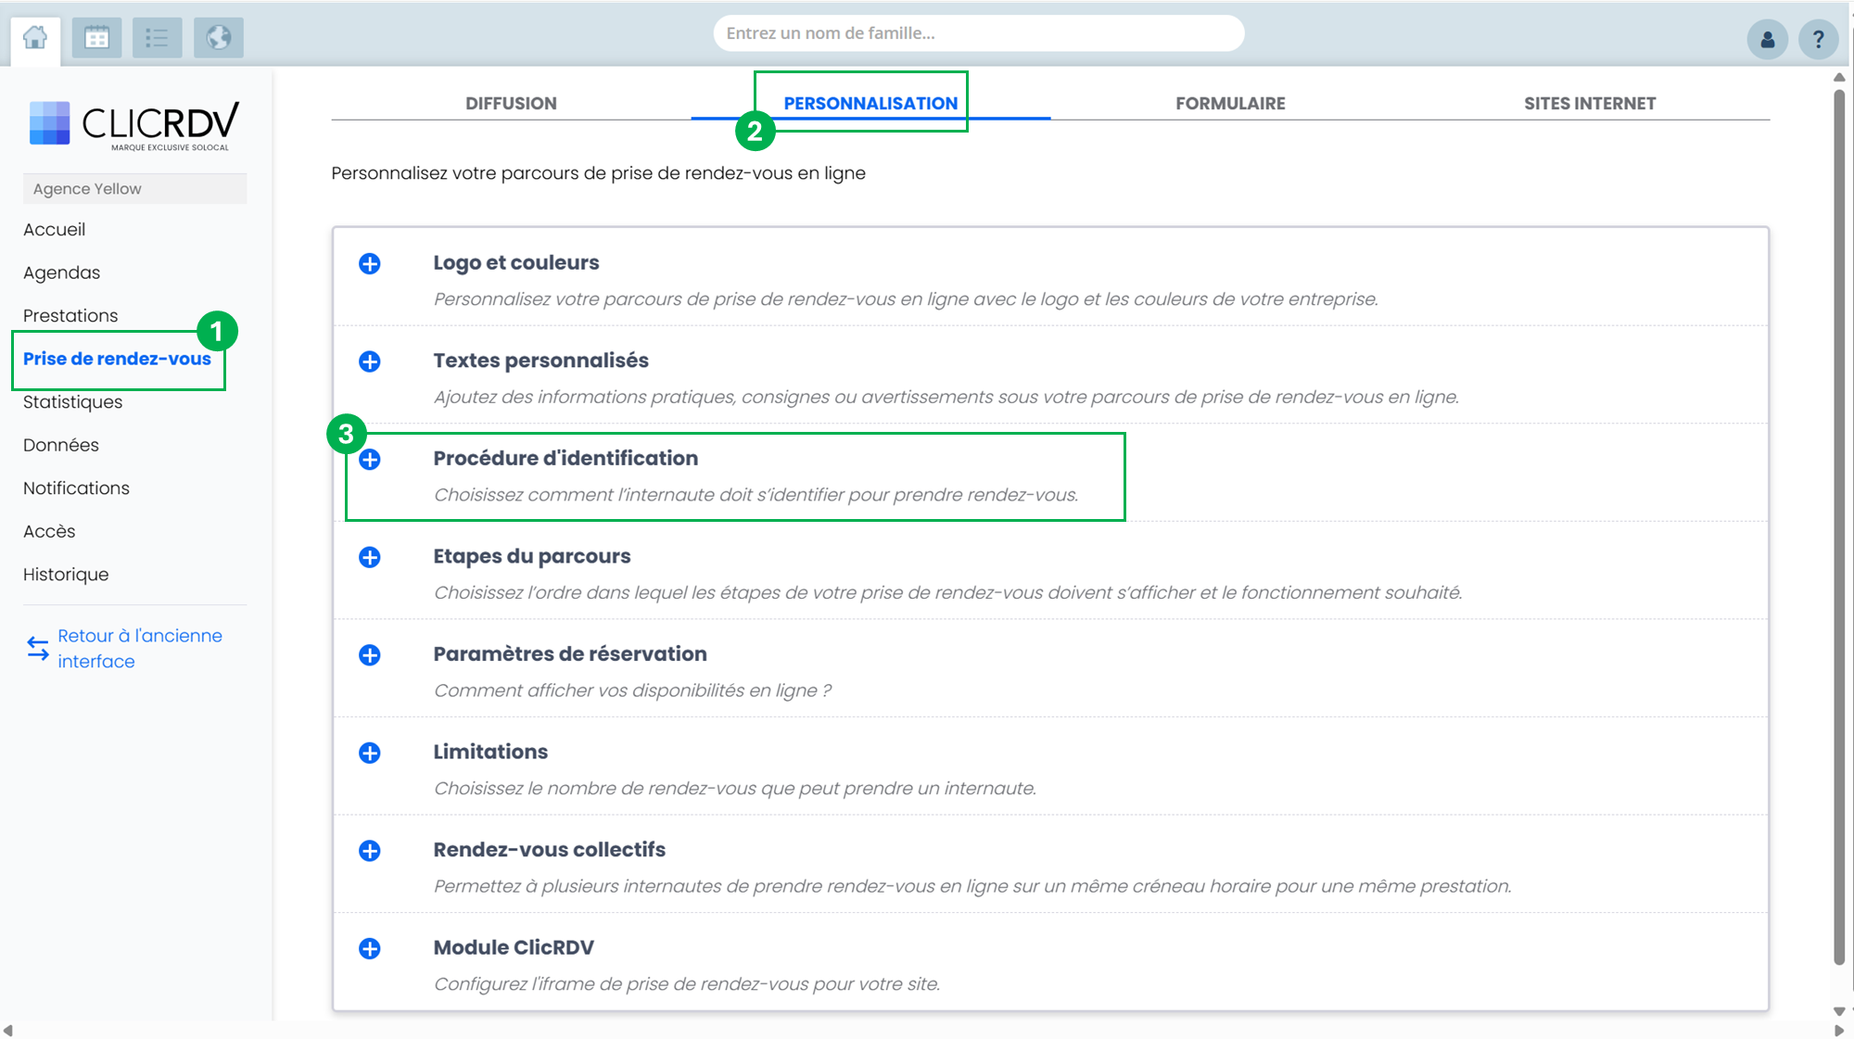Click the family name search field
The width and height of the screenshot is (1854, 1039).
click(x=978, y=33)
